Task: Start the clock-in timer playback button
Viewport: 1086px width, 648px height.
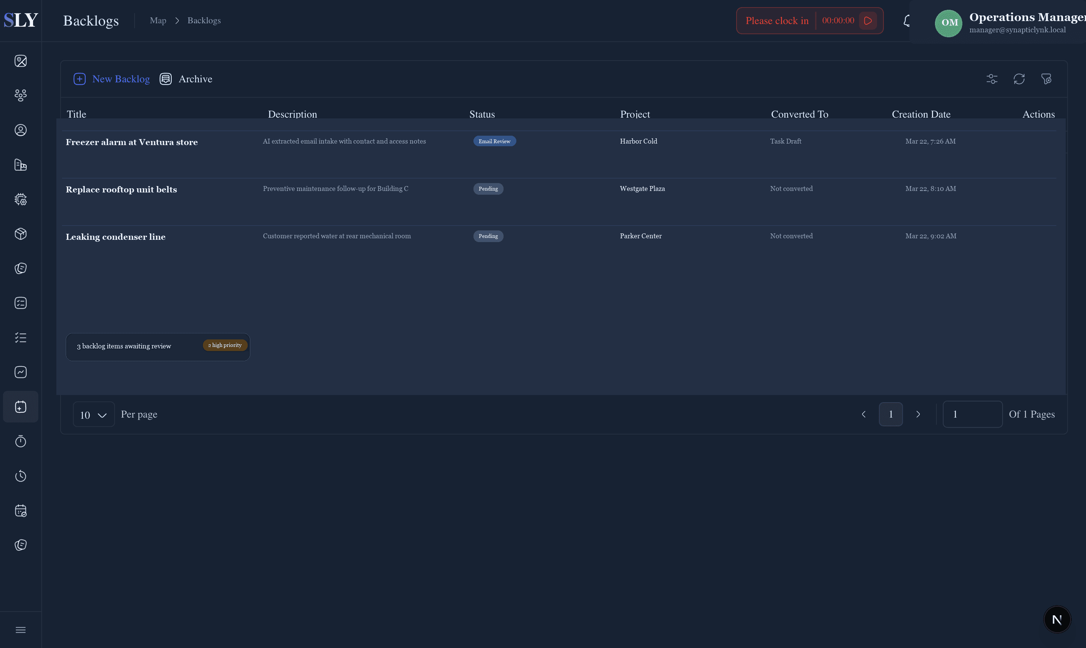Action: pyautogui.click(x=868, y=21)
